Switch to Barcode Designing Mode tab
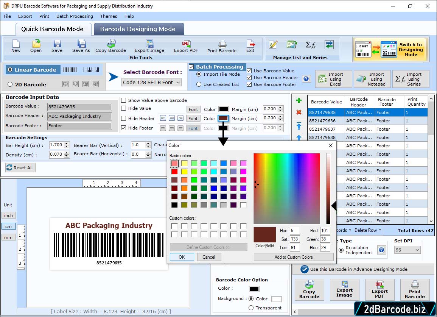 (138, 29)
